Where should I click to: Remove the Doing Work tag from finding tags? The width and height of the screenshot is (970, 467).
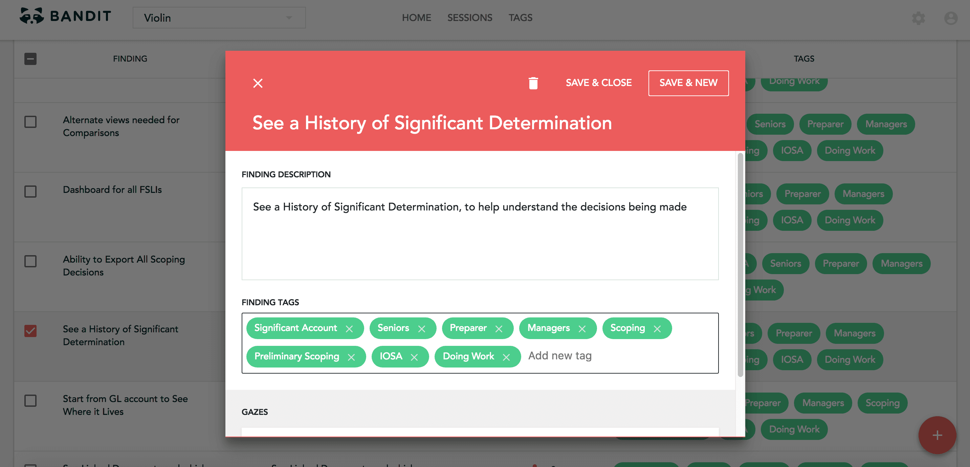tap(506, 357)
